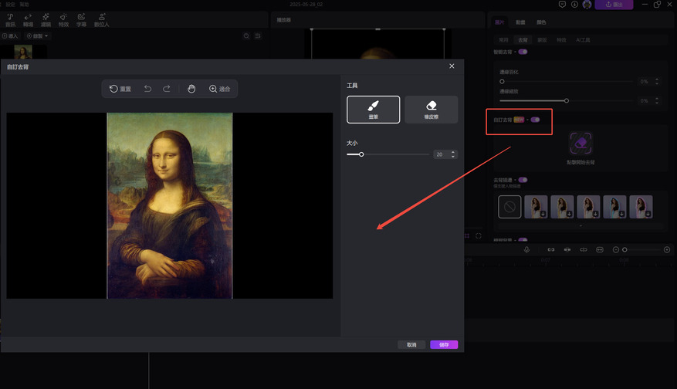Screen dimensions: 677x389
Task: Toggle the cutout stroke (去背描邊) switch
Action: click(523, 180)
